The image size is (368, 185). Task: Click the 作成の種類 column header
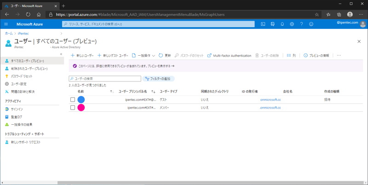click(332, 92)
